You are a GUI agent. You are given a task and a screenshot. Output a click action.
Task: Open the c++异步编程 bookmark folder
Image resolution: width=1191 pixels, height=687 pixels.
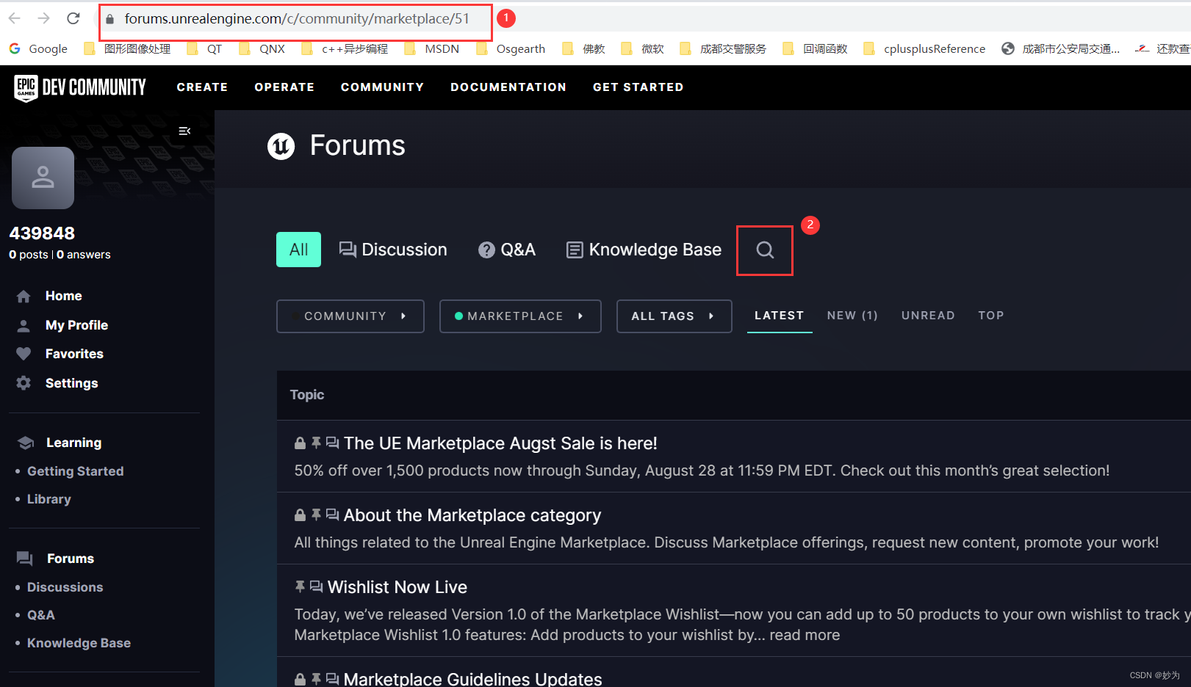click(345, 48)
